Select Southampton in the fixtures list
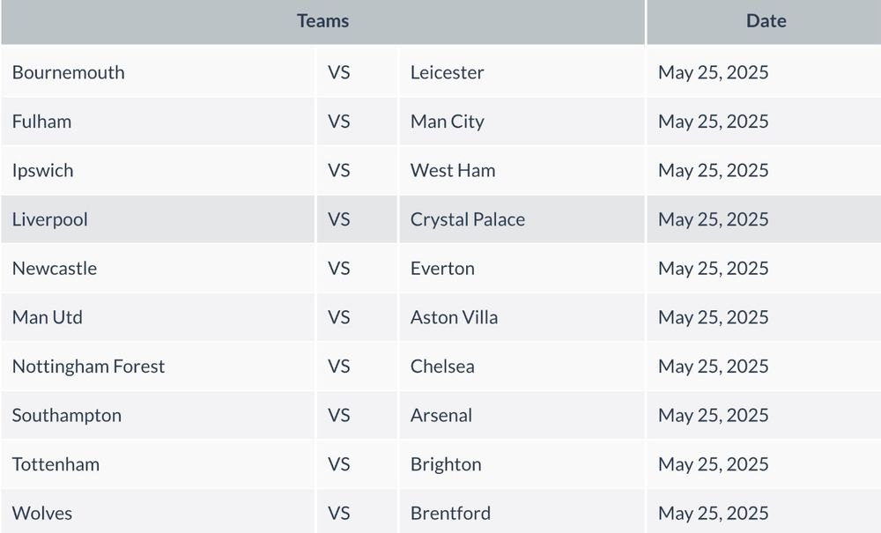 tap(67, 416)
